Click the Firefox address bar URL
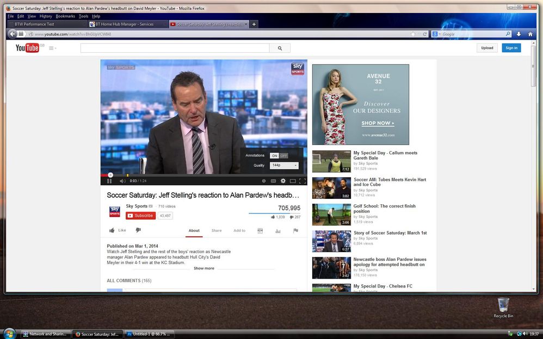 tap(73, 34)
